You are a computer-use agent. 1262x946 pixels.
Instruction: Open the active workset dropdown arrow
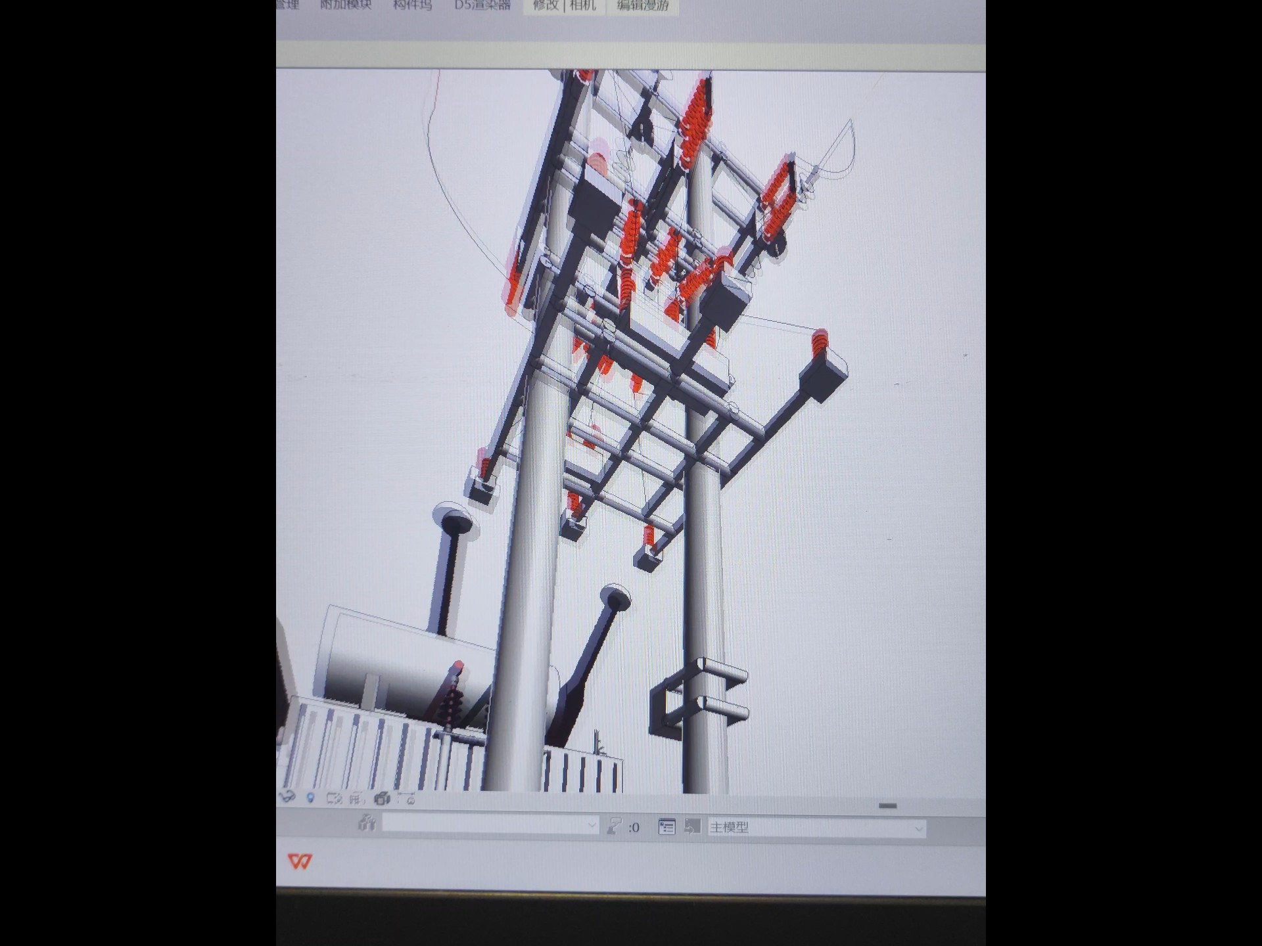pyautogui.click(x=592, y=825)
